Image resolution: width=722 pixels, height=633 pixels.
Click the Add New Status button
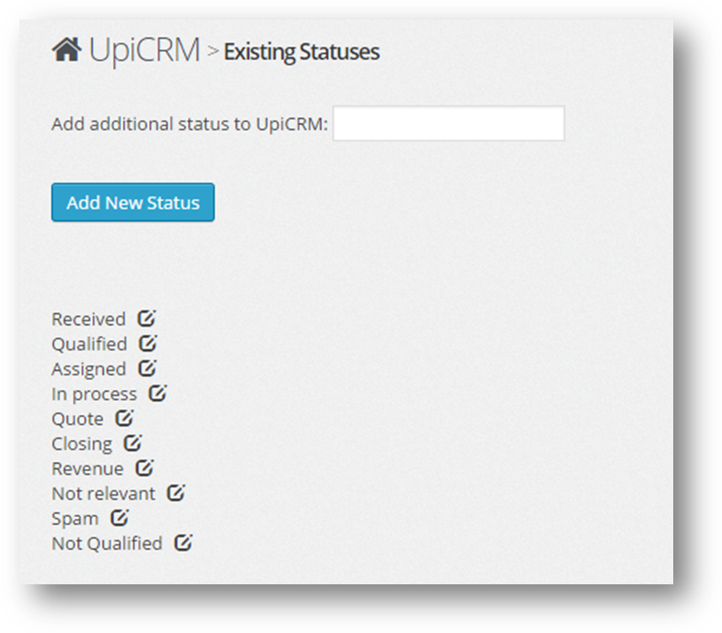133,203
